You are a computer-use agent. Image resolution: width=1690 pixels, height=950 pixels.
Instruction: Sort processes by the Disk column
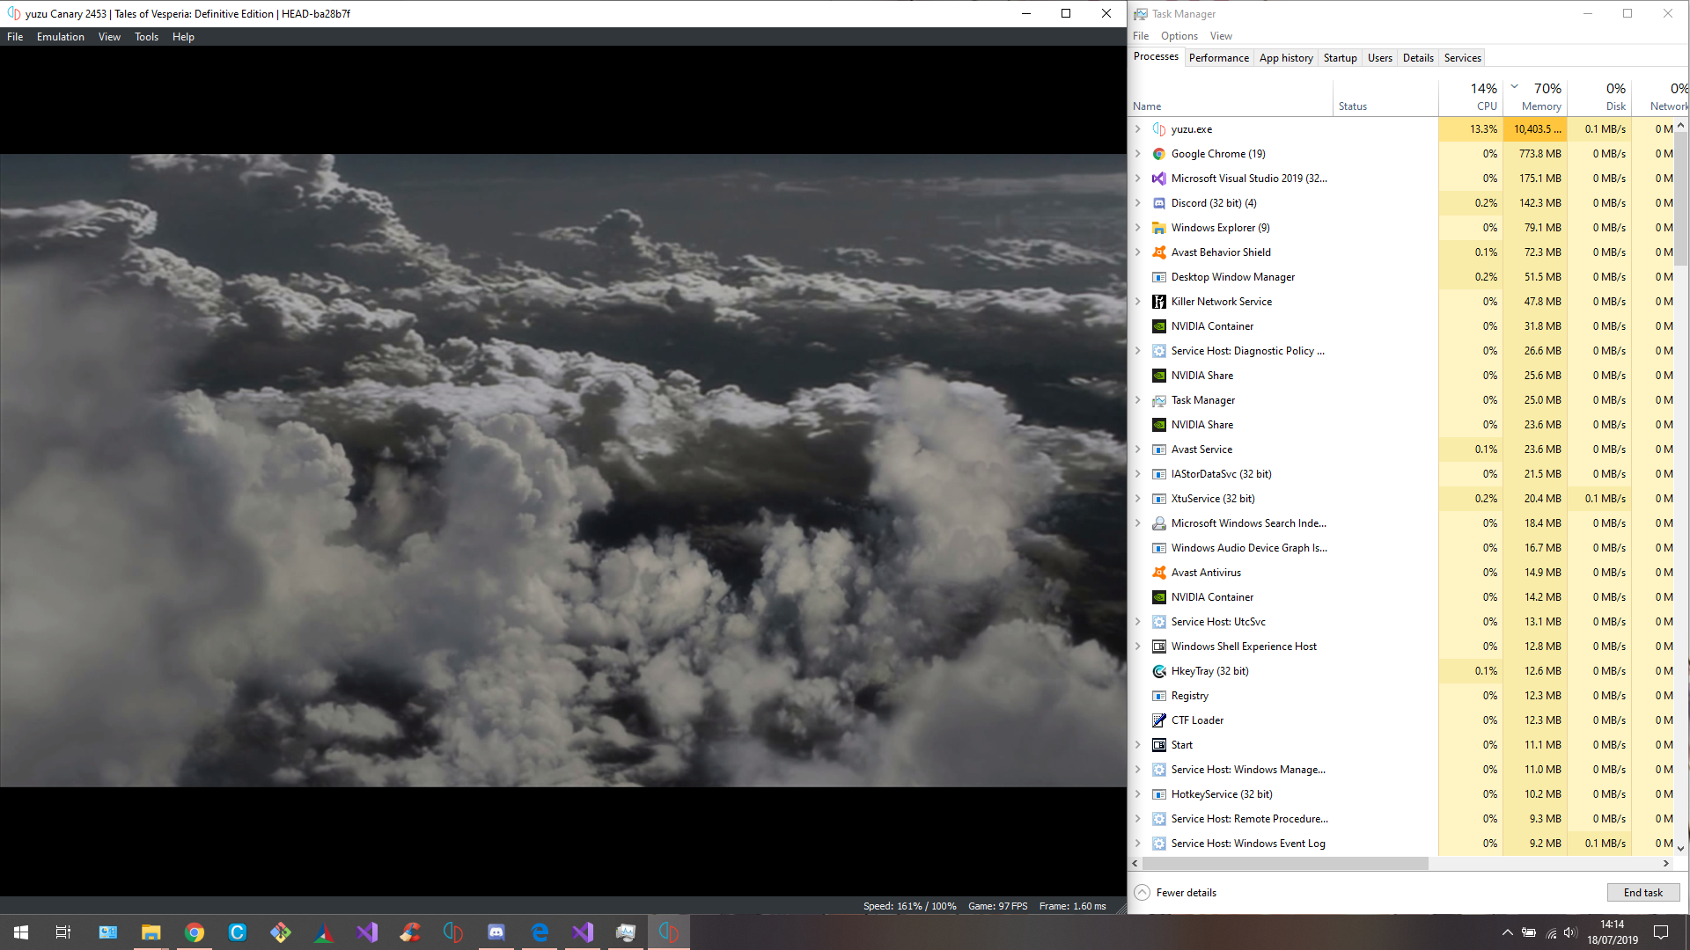click(1599, 97)
